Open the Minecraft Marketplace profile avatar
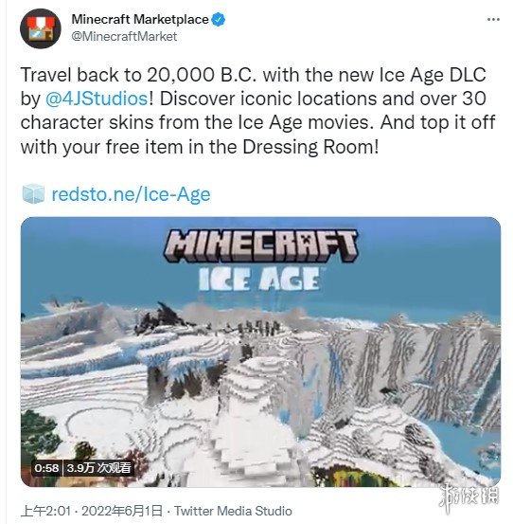This screenshot has height=524, width=513. click(41, 28)
